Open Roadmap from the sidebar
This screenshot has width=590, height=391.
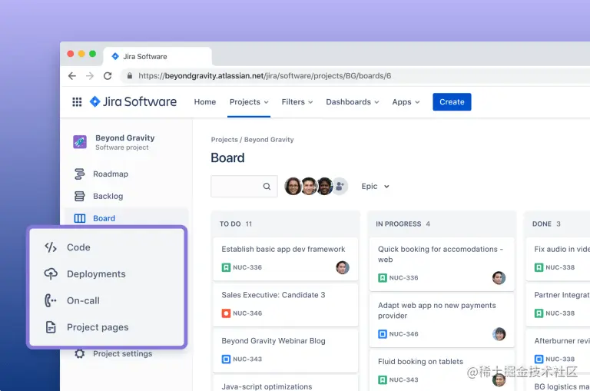(111, 174)
